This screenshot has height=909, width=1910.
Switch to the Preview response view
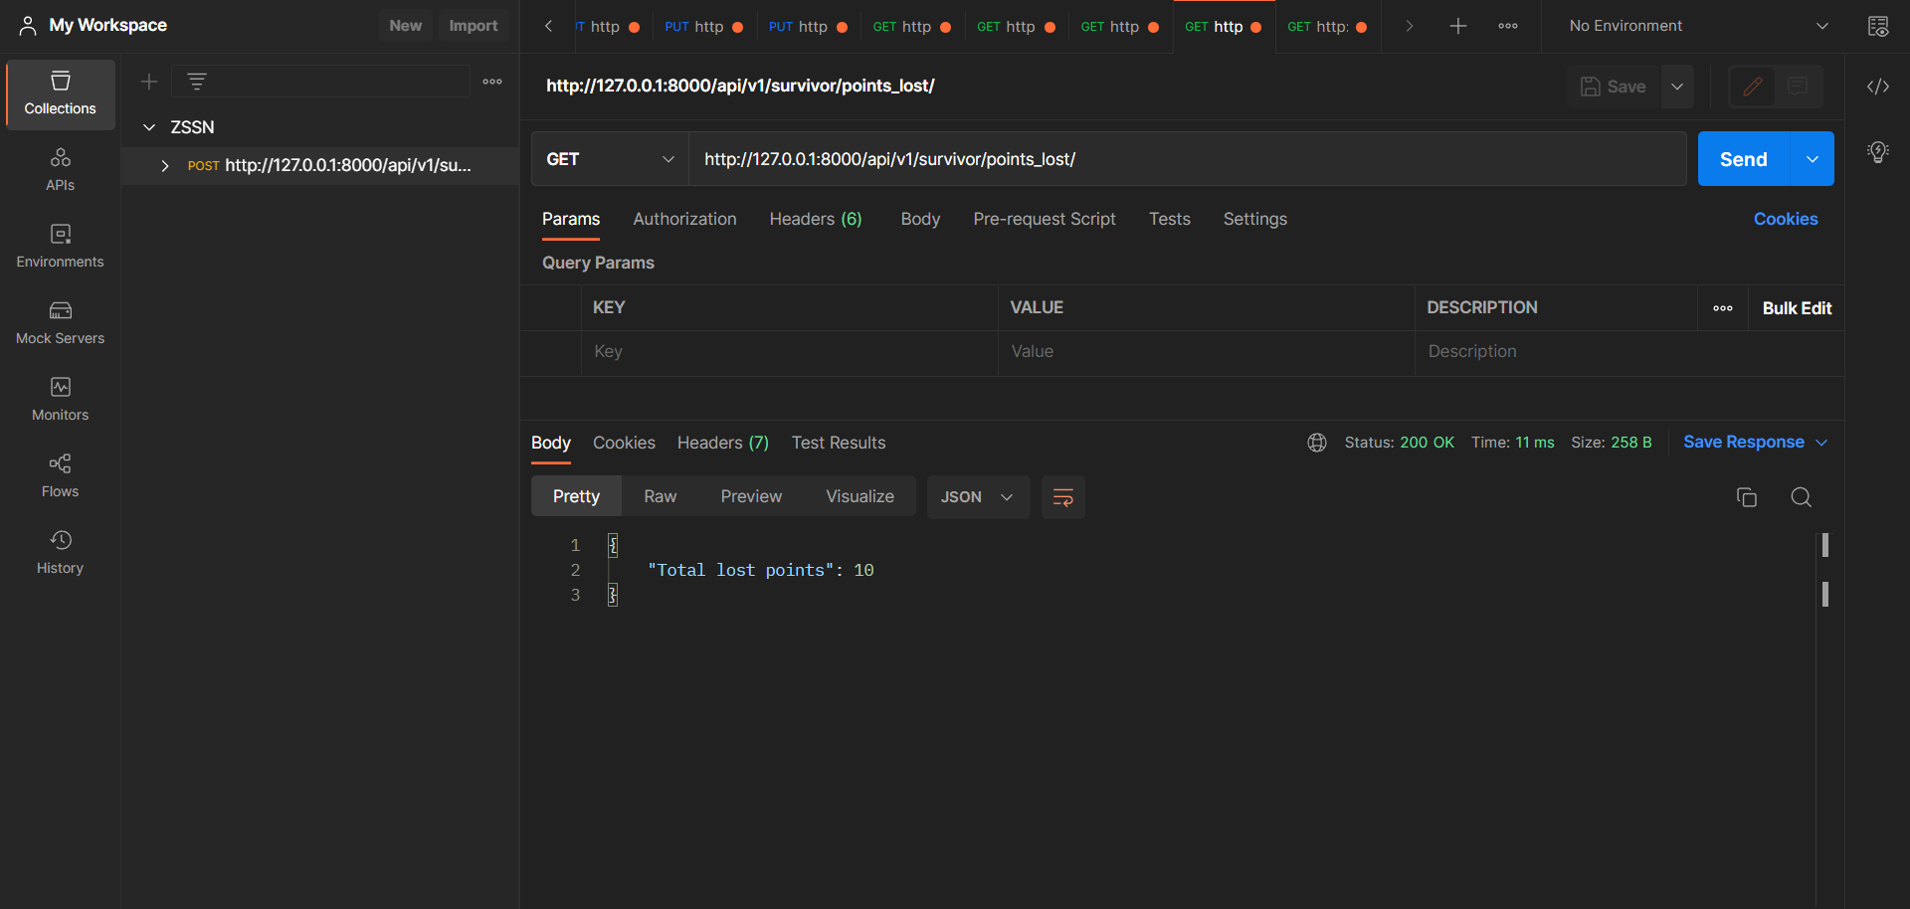click(x=751, y=495)
